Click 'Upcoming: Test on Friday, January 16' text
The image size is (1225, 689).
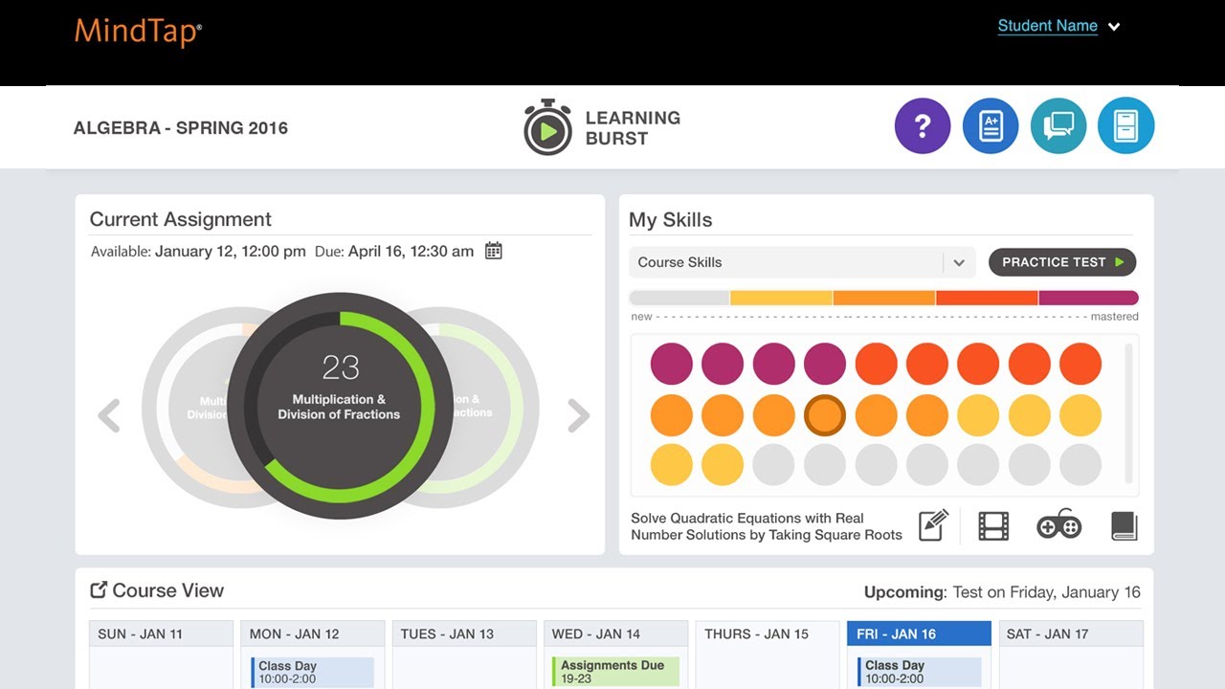coord(1002,592)
